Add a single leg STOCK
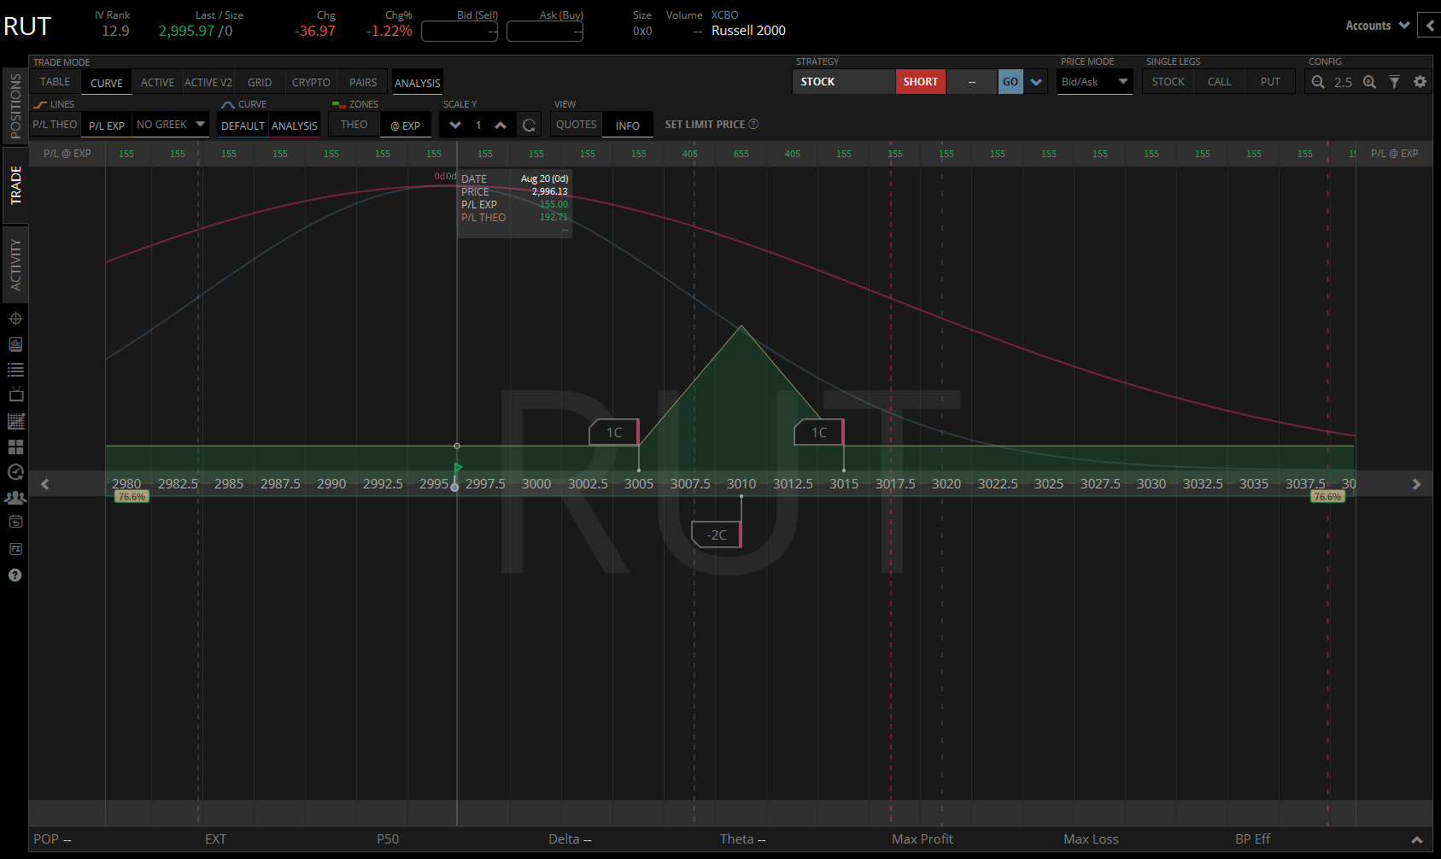 coord(1168,82)
